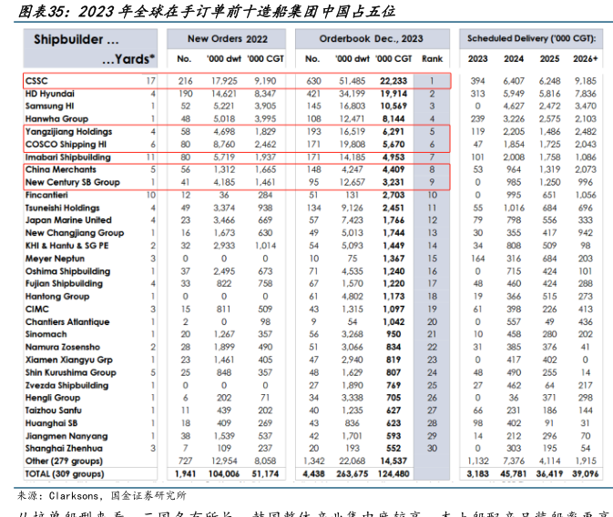The height and width of the screenshot is (517, 613).
Task: Select the 'Orderbook Dec., 2023' header
Action: (x=371, y=39)
